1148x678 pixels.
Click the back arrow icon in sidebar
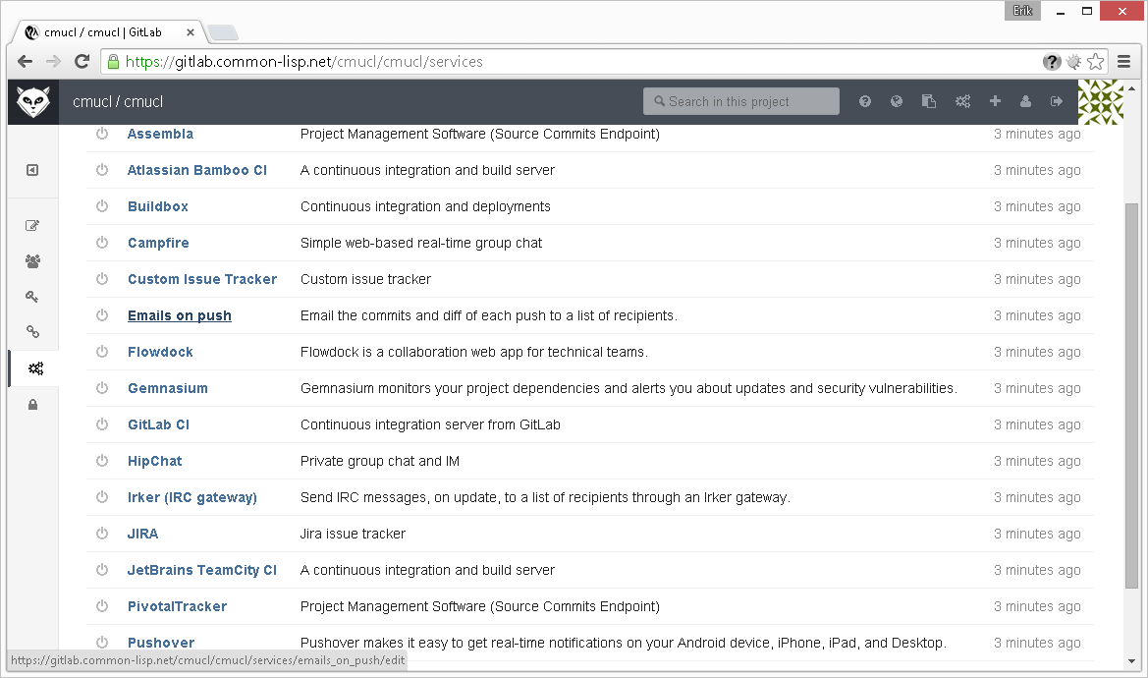tap(32, 170)
